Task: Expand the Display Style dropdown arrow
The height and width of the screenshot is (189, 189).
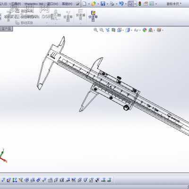Action: coord(131,30)
